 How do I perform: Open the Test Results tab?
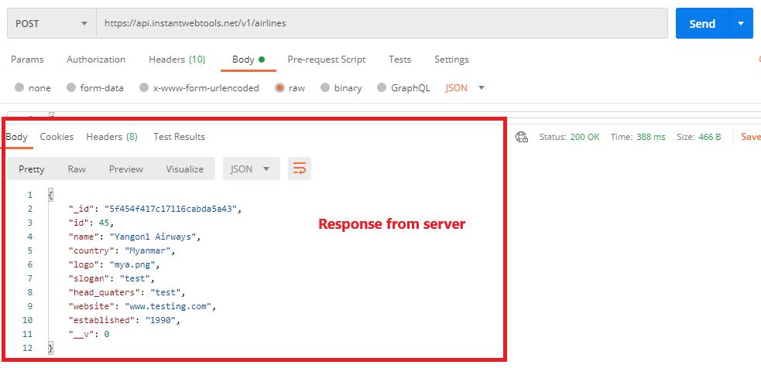[179, 137]
